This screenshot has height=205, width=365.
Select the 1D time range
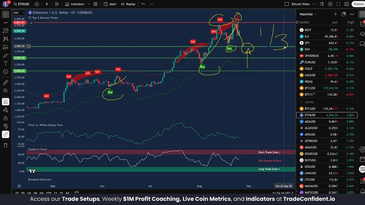pyautogui.click(x=17, y=193)
